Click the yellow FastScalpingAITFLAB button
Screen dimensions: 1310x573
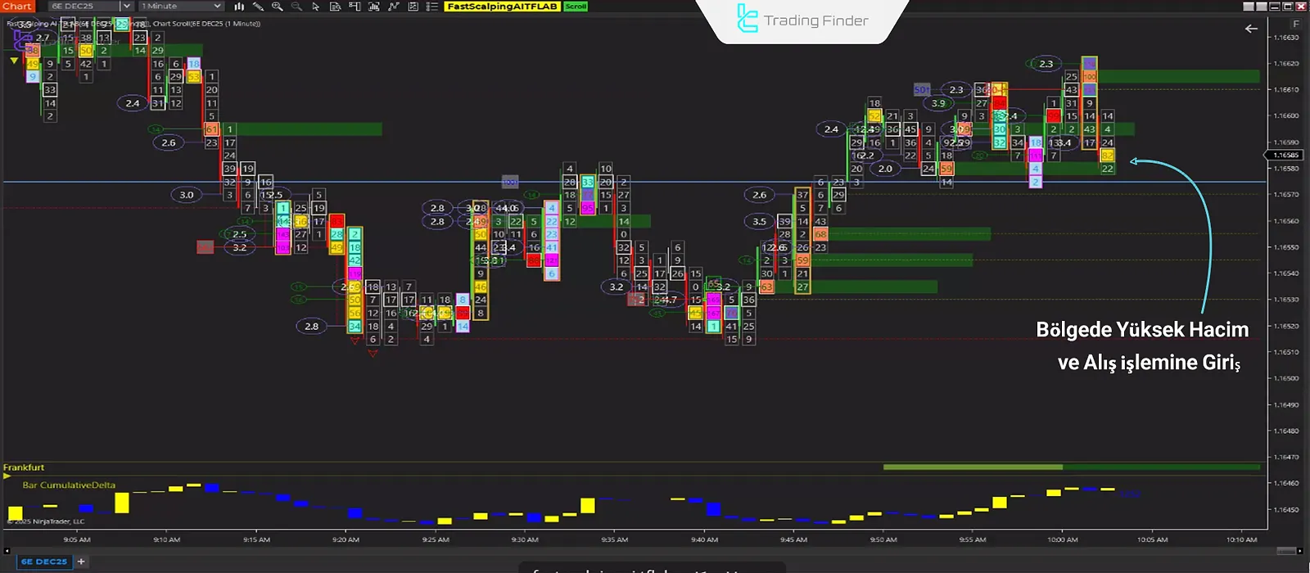point(502,7)
